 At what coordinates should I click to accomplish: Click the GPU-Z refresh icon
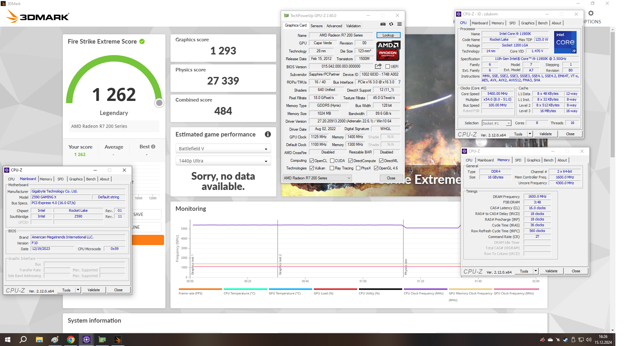click(391, 24)
